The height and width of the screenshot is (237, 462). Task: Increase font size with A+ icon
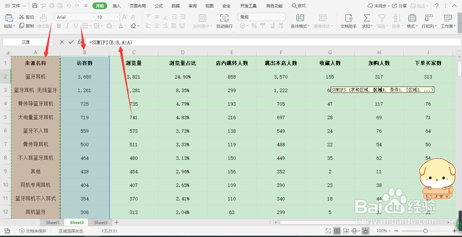[x=125, y=17]
